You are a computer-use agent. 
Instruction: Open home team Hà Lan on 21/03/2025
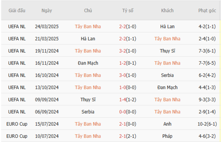pyautogui.click(x=88, y=39)
